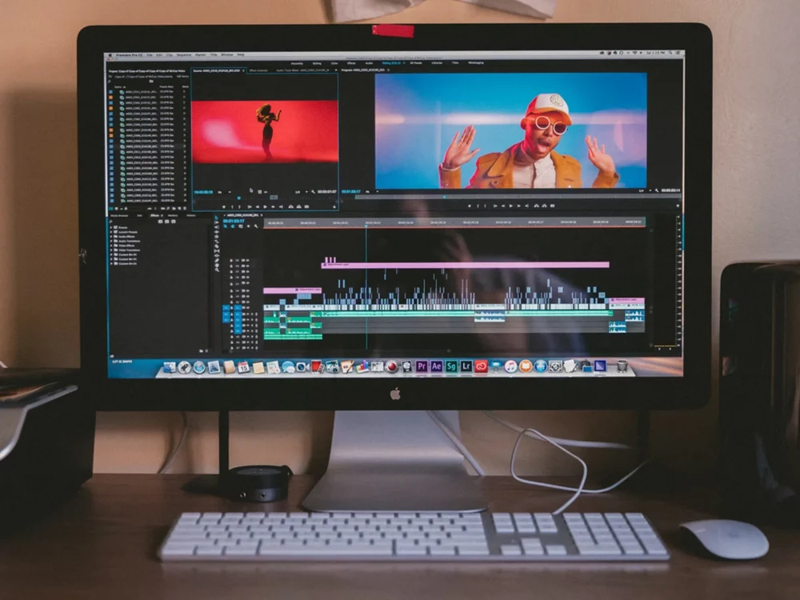Mark In point in Source monitor
This screenshot has width=800, height=600.
[232, 206]
